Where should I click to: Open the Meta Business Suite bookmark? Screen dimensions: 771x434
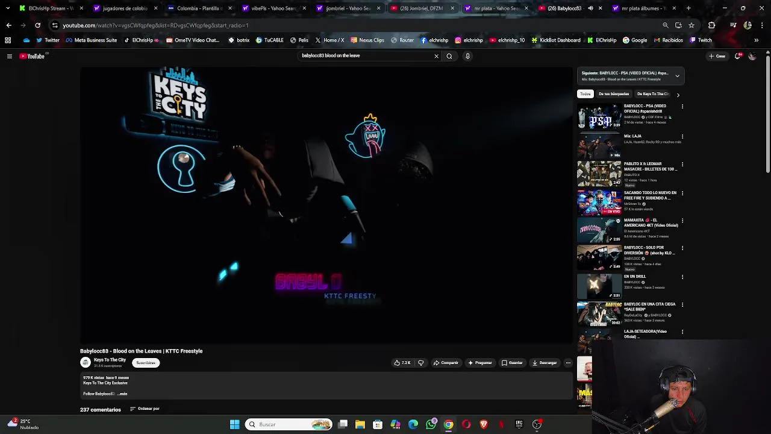pyautogui.click(x=91, y=40)
